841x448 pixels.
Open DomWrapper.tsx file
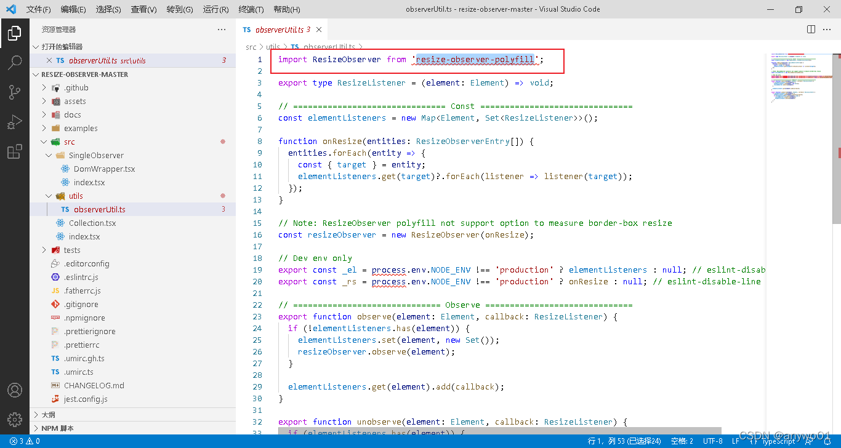[x=132, y=169]
